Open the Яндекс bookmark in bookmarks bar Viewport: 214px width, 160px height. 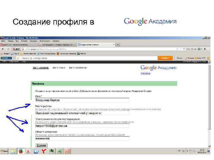pyautogui.click(x=5, y=54)
